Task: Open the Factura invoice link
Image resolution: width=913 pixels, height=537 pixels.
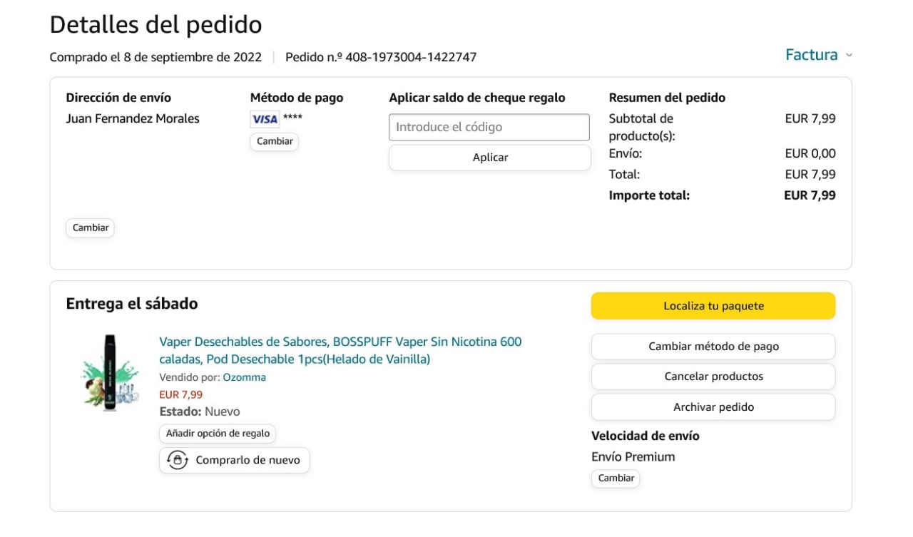Action: (811, 55)
